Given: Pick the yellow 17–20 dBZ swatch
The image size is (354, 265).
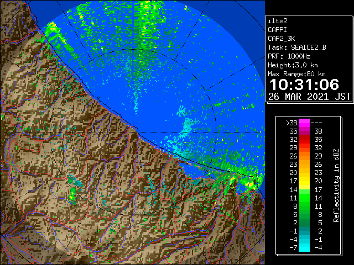Looking at the screenshot, I should 304,181.
